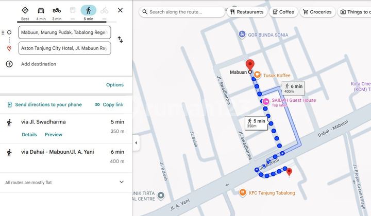Click the Mabuun starting point field

pyautogui.click(x=64, y=32)
